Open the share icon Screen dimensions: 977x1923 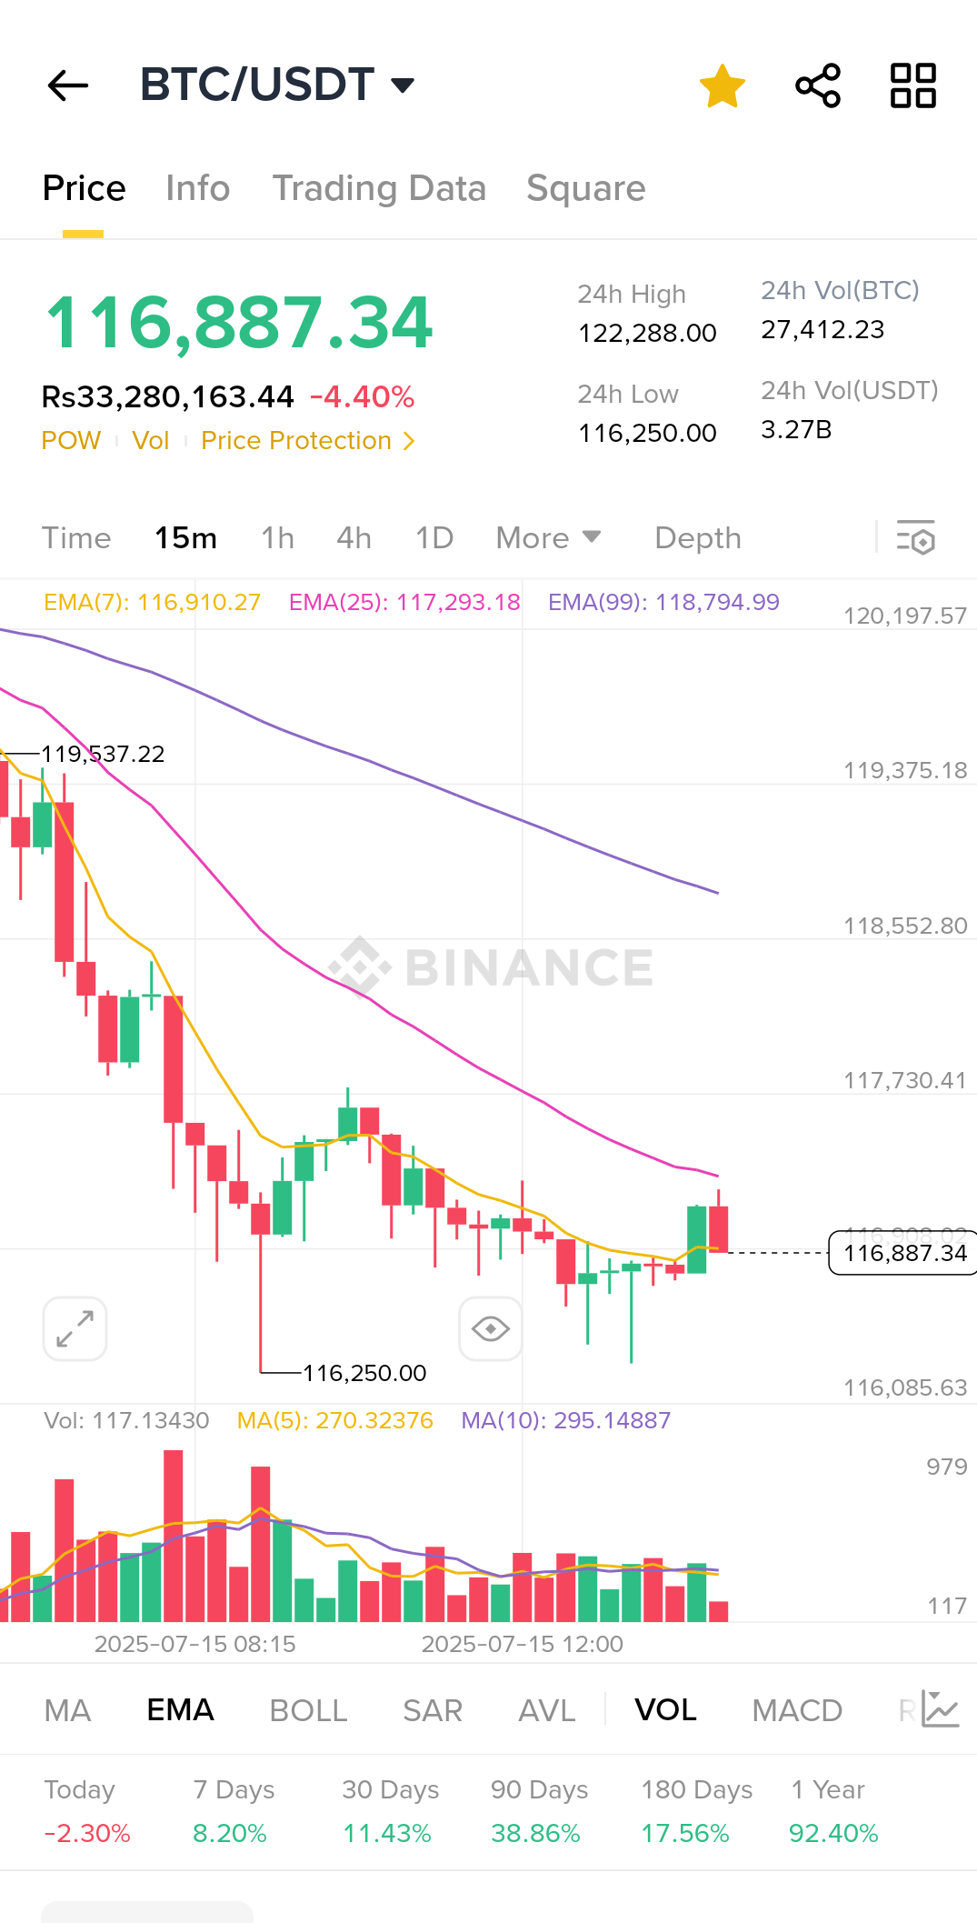coord(818,85)
